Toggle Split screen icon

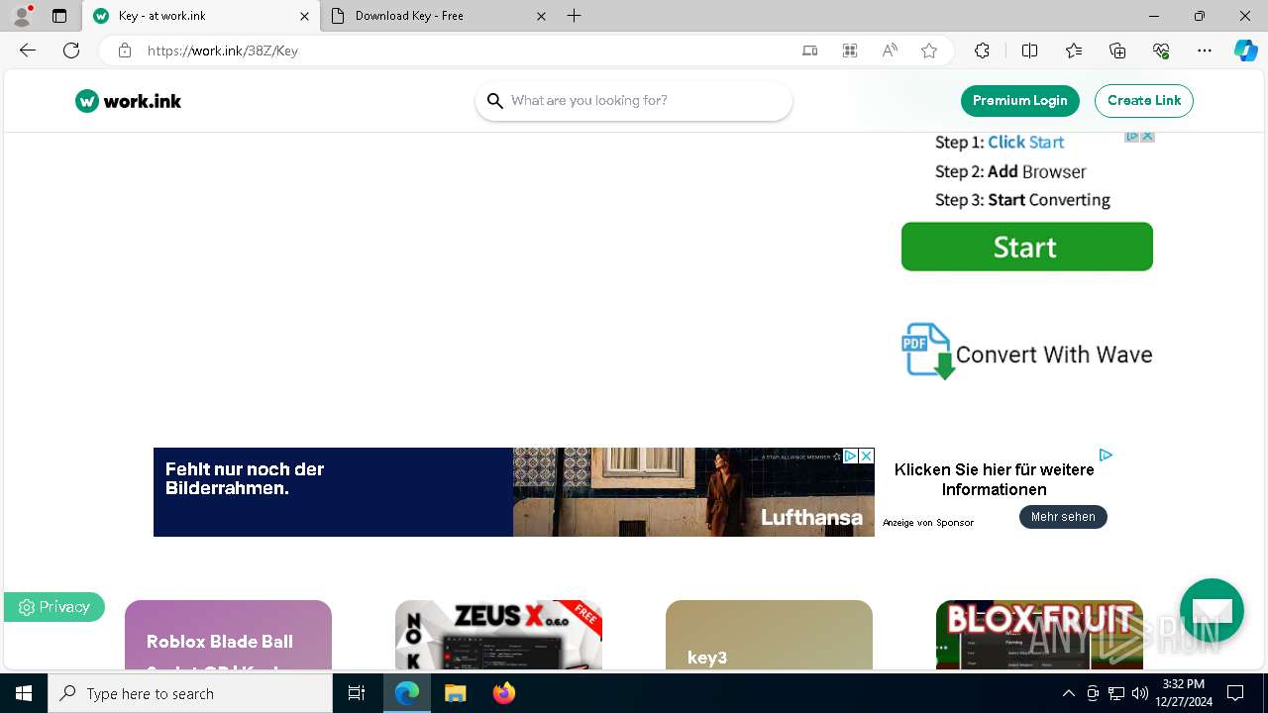[1029, 51]
